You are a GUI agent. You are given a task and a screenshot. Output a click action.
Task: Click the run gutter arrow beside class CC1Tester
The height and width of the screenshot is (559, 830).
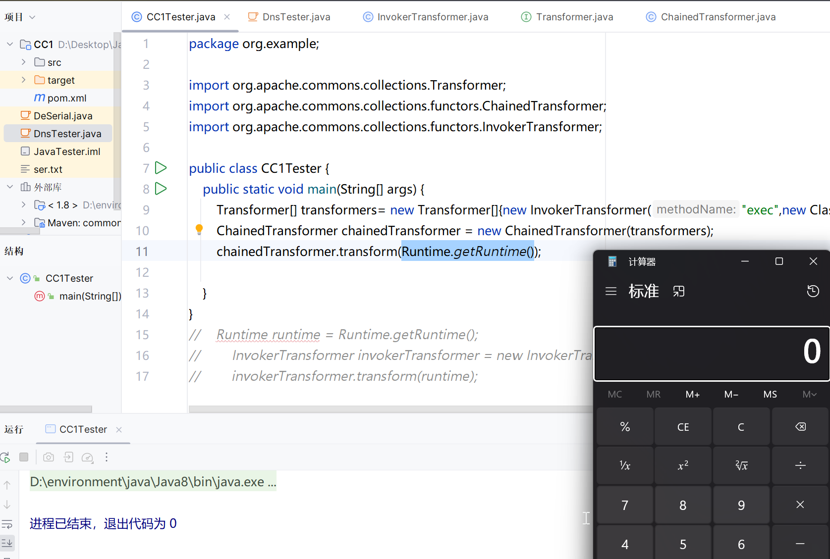click(x=161, y=168)
